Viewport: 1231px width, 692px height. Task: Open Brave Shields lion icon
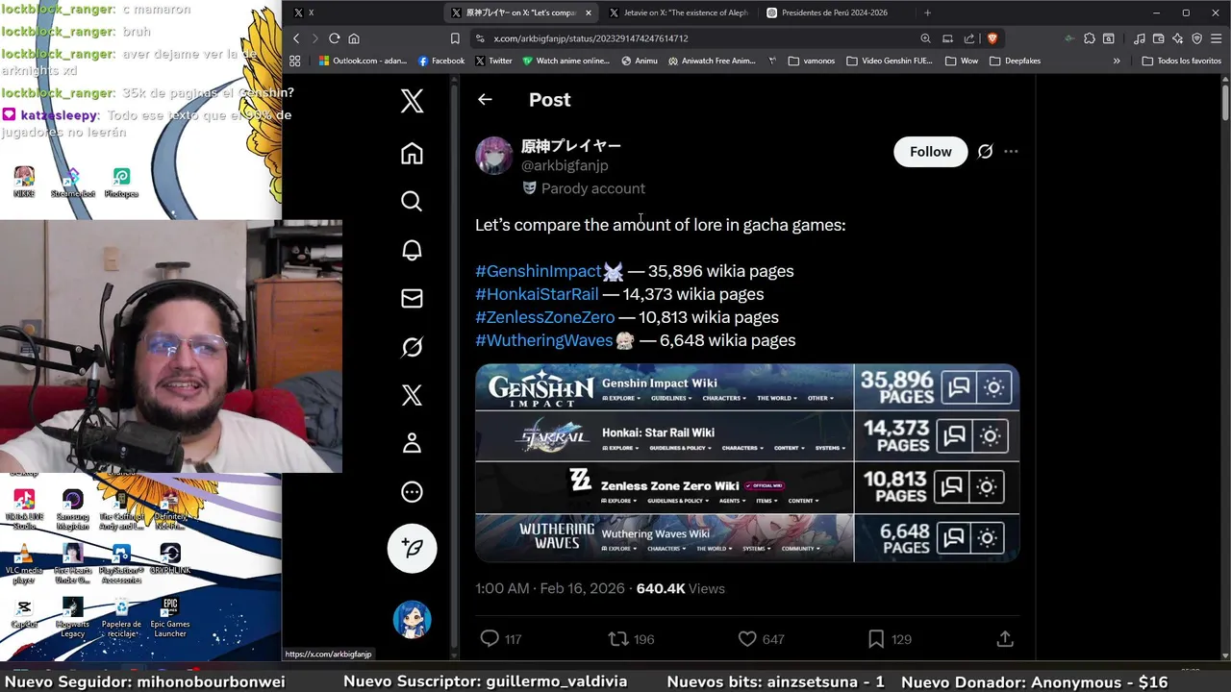click(x=992, y=38)
